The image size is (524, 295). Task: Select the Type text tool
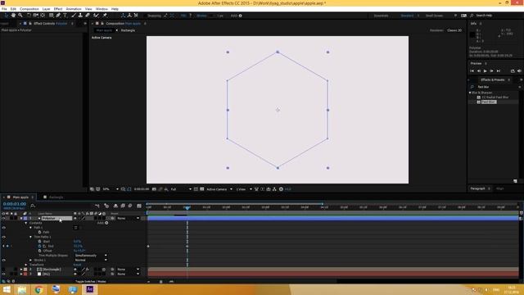tap(65, 16)
